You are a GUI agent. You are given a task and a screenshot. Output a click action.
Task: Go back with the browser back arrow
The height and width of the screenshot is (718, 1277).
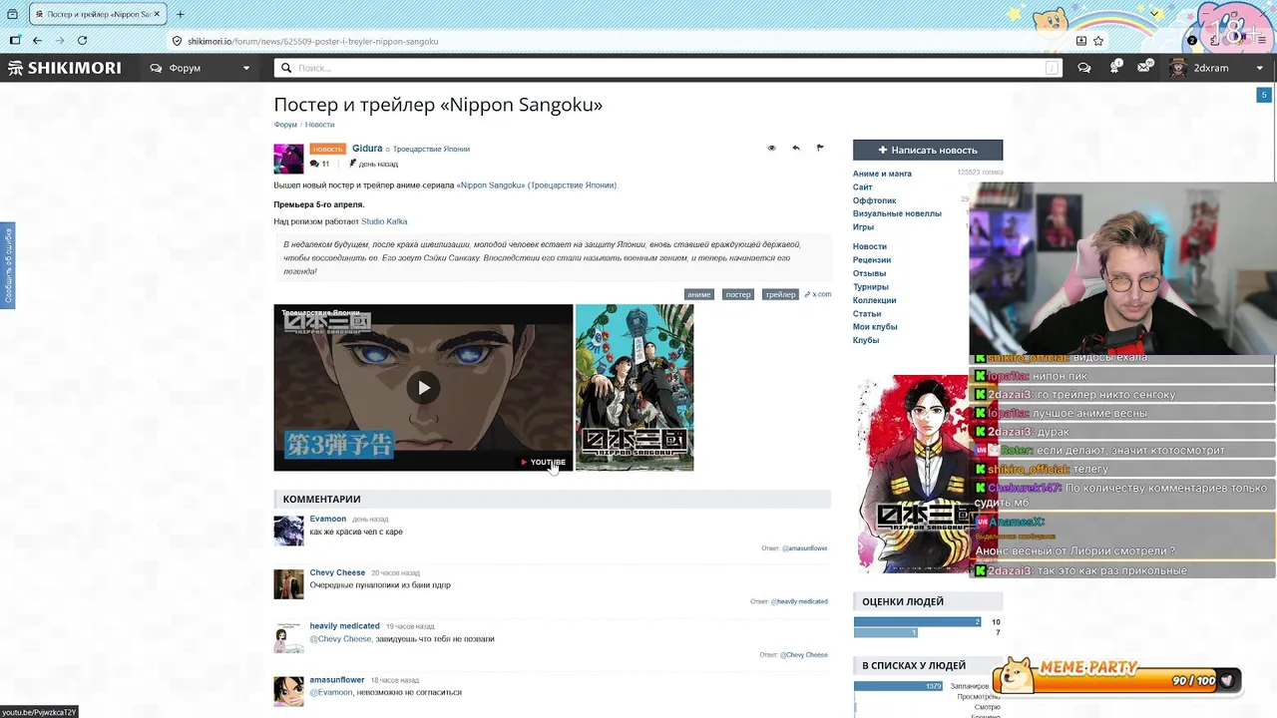(37, 41)
